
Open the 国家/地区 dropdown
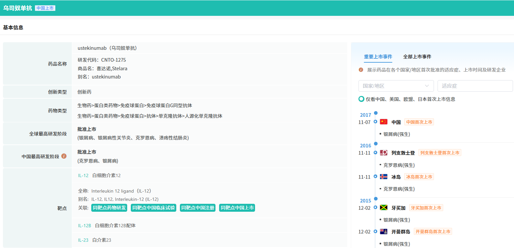[396, 86]
